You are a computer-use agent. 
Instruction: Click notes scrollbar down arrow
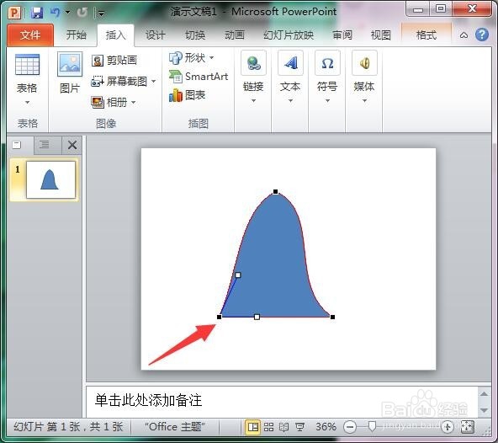point(484,410)
